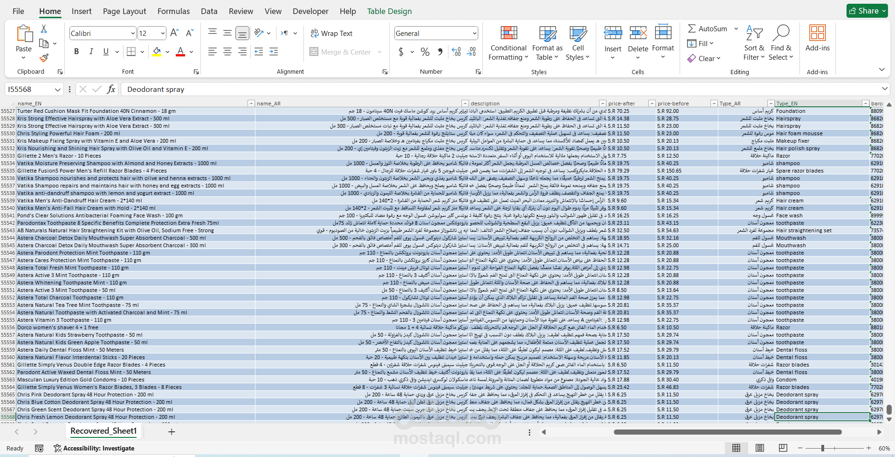This screenshot has height=457, width=895.
Task: Switch to the Formulas ribbon tab
Action: (x=173, y=11)
